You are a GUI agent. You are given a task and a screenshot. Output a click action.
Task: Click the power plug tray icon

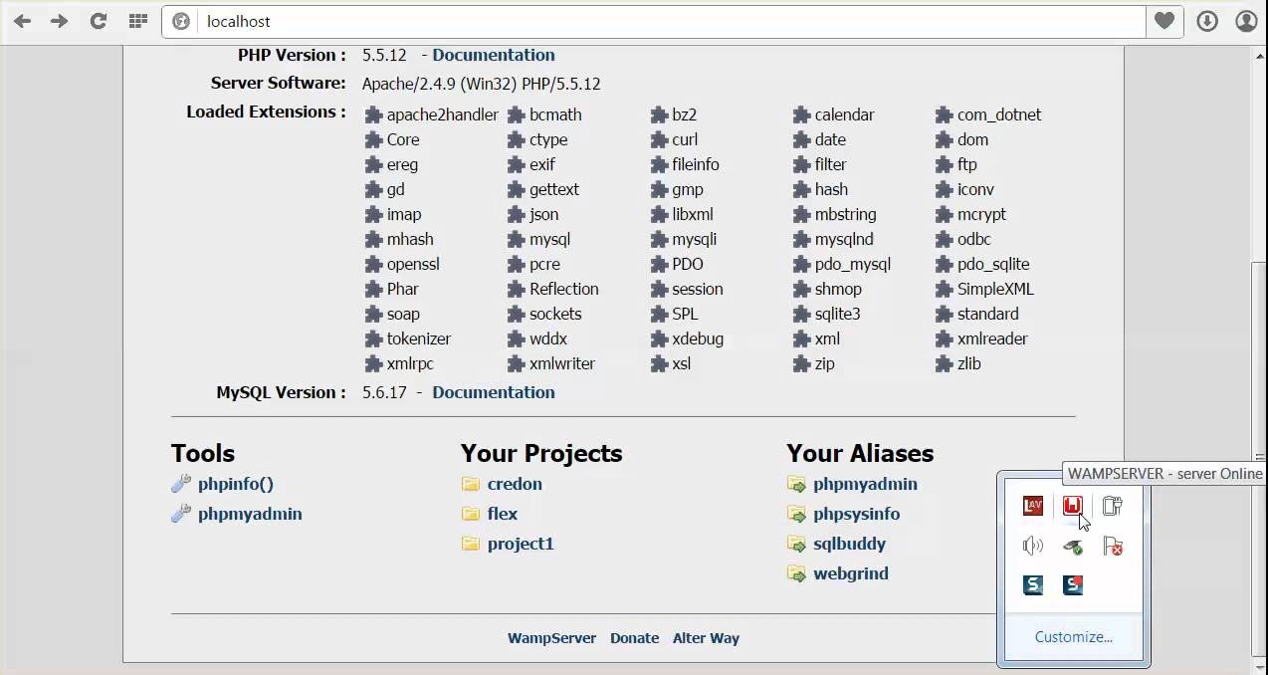tap(1113, 506)
